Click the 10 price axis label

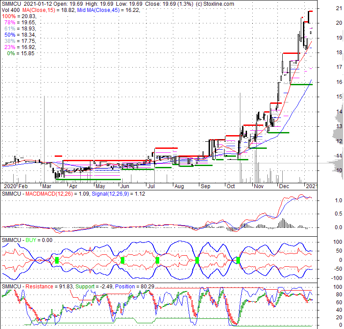[x=339, y=170]
